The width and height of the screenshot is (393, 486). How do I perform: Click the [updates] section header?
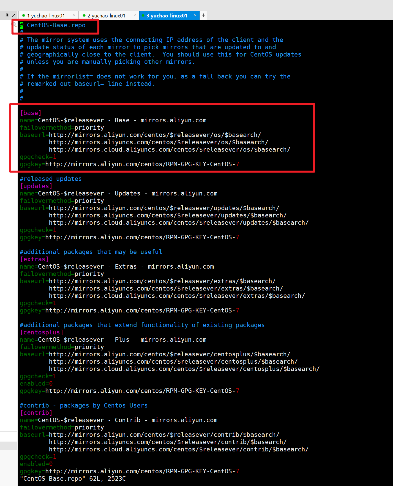[x=36, y=186]
